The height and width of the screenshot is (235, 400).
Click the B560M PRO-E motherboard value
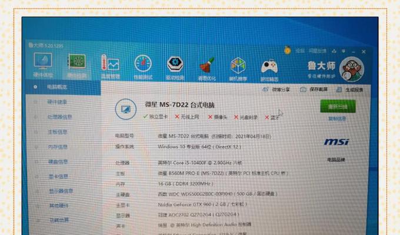tap(223, 173)
